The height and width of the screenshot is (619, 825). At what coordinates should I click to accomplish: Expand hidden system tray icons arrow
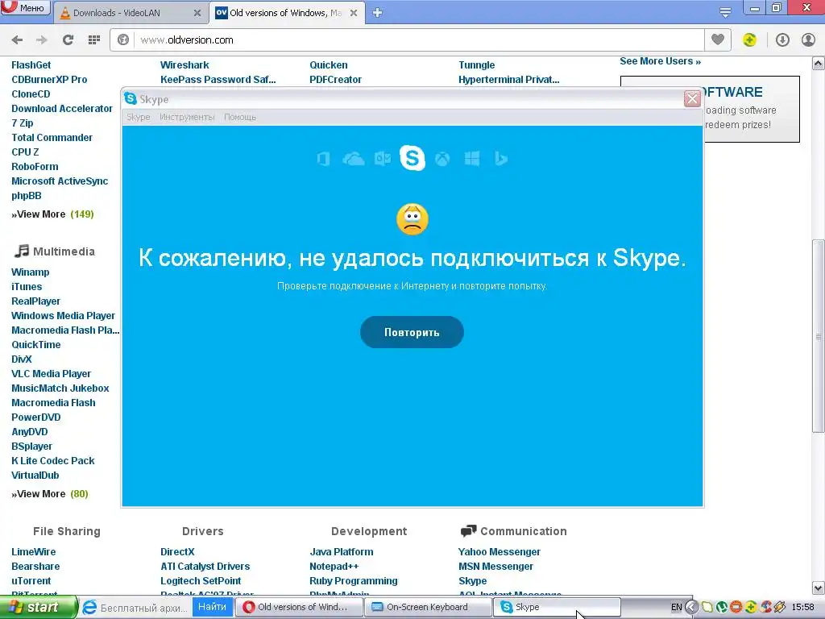click(691, 608)
